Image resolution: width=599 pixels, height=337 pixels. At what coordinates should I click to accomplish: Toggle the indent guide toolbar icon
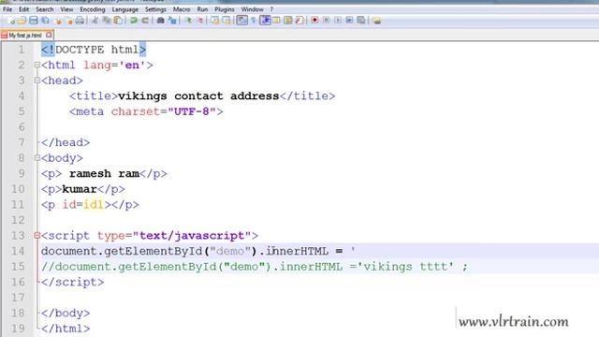pyautogui.click(x=265, y=21)
